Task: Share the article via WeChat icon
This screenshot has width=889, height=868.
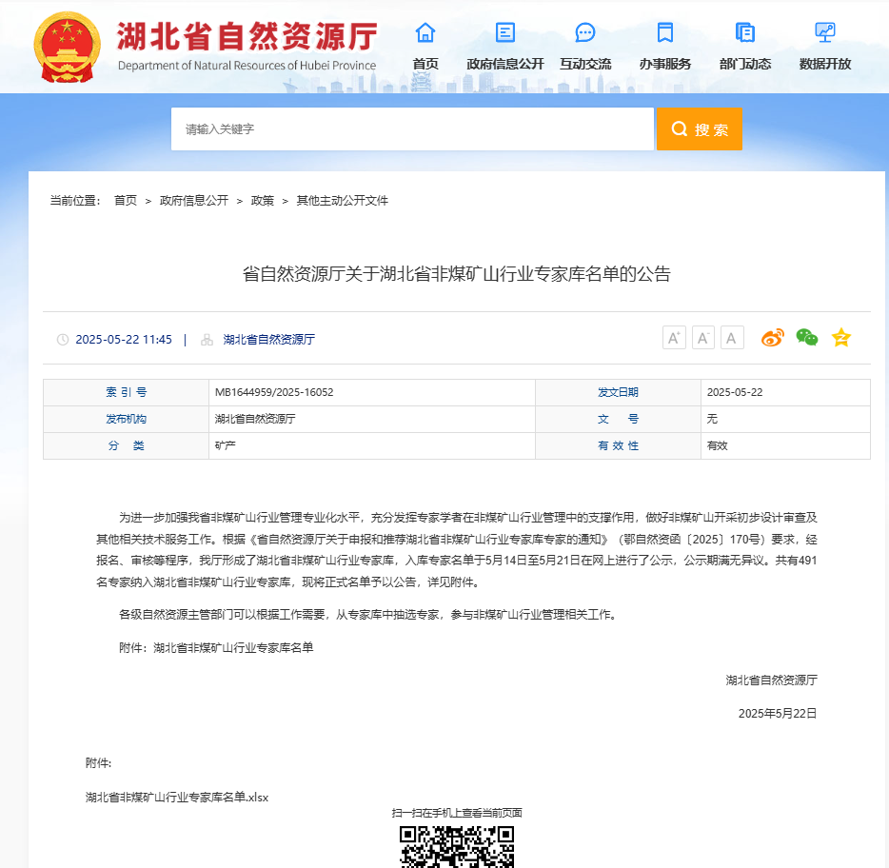Action: [x=807, y=338]
